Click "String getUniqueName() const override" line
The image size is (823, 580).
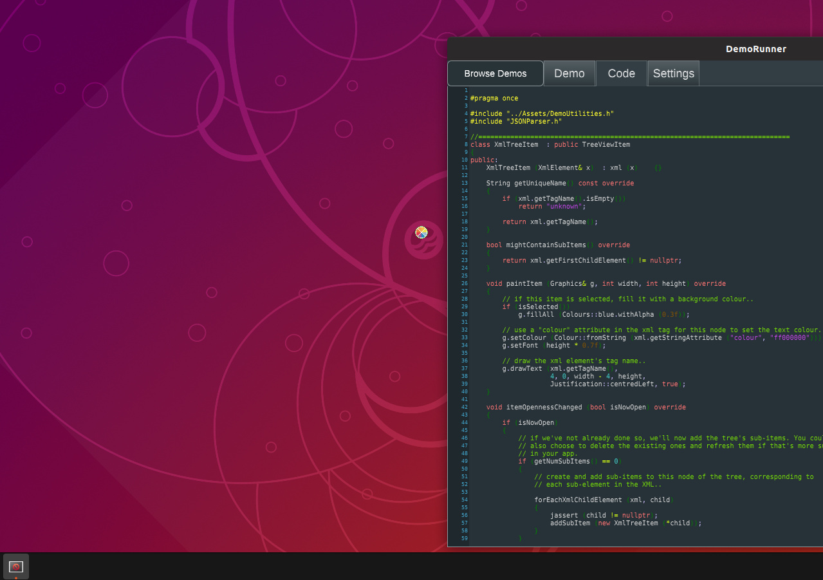(x=560, y=183)
